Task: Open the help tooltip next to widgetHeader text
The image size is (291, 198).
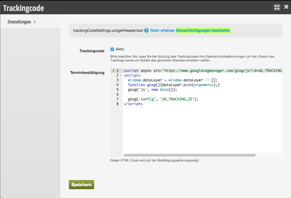Action: tap(146, 30)
